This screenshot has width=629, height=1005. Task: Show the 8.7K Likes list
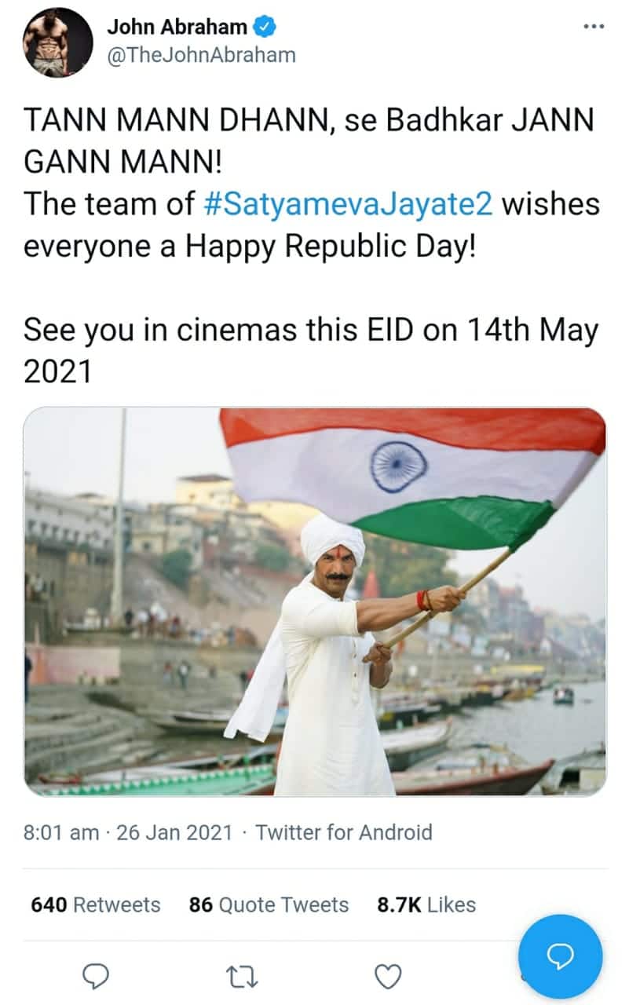[426, 904]
